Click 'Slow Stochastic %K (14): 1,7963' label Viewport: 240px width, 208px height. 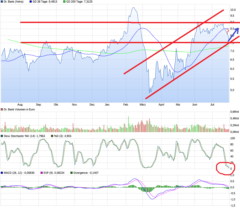coord(24,136)
